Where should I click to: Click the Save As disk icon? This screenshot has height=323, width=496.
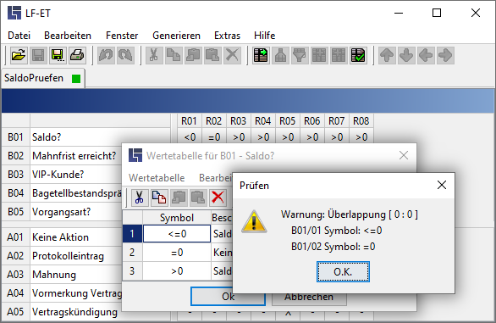(x=58, y=55)
